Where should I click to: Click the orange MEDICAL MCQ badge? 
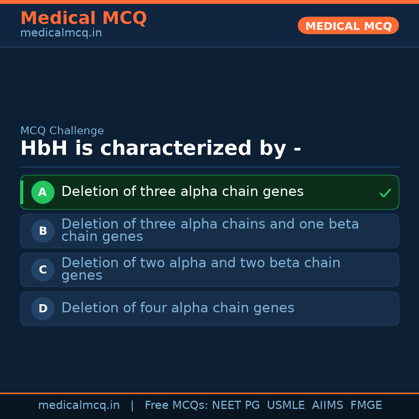point(348,26)
